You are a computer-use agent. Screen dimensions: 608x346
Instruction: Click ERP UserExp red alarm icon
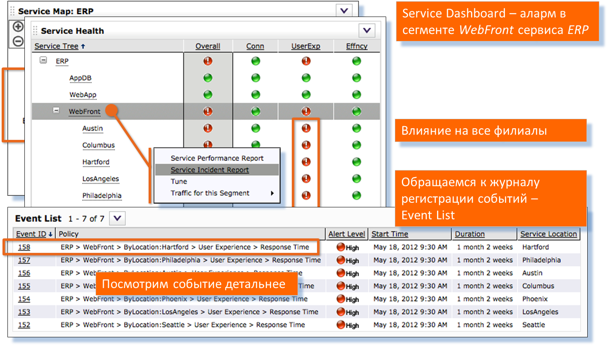[306, 61]
